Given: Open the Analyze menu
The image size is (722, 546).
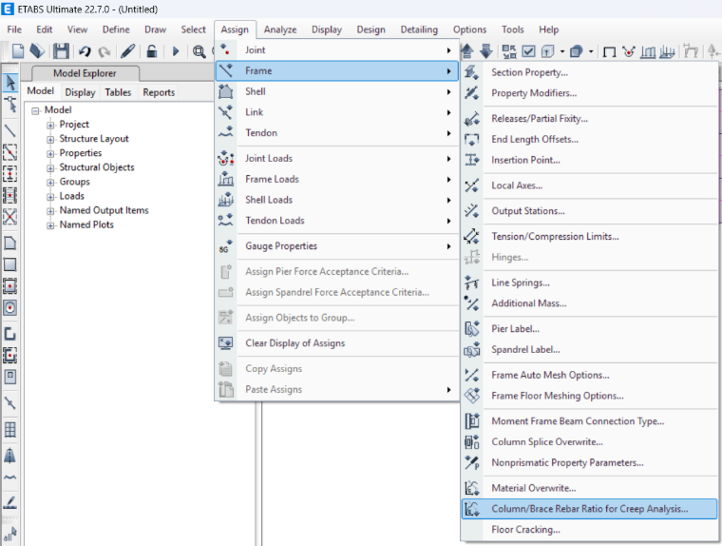Looking at the screenshot, I should coord(280,29).
